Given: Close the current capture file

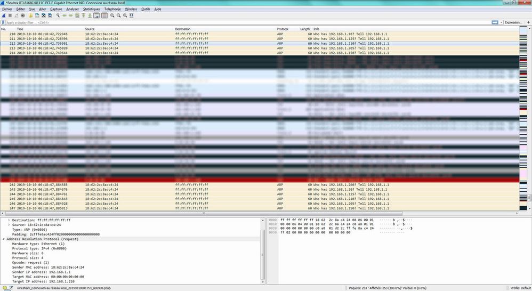Looking at the screenshot, I should pos(43,15).
